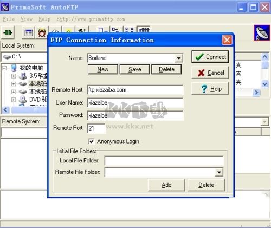The image size is (271, 228).
Task: Select the DVD drive tree item
Action: click(38, 100)
